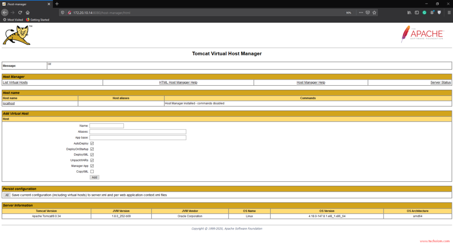Click the Apache Tomcat/9.0.34 version cell
453x245 pixels.
tap(46, 216)
